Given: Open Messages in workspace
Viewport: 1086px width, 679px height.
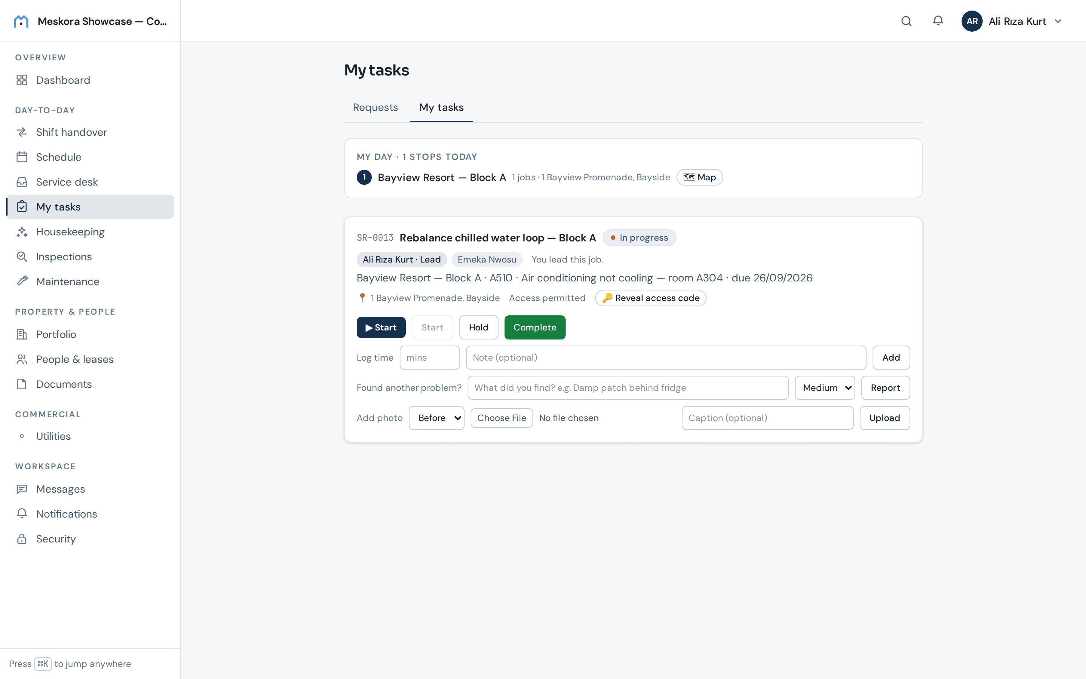Looking at the screenshot, I should click(x=90, y=489).
